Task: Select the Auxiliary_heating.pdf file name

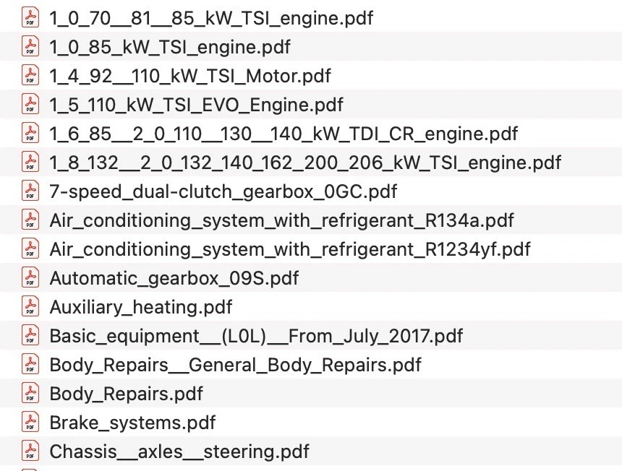Action: [141, 307]
